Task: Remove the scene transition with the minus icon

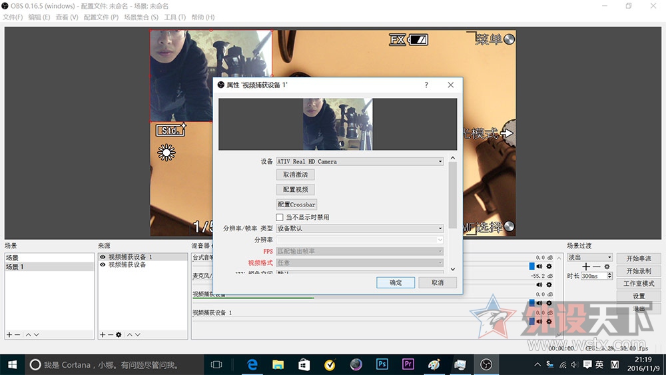Action: pos(597,266)
